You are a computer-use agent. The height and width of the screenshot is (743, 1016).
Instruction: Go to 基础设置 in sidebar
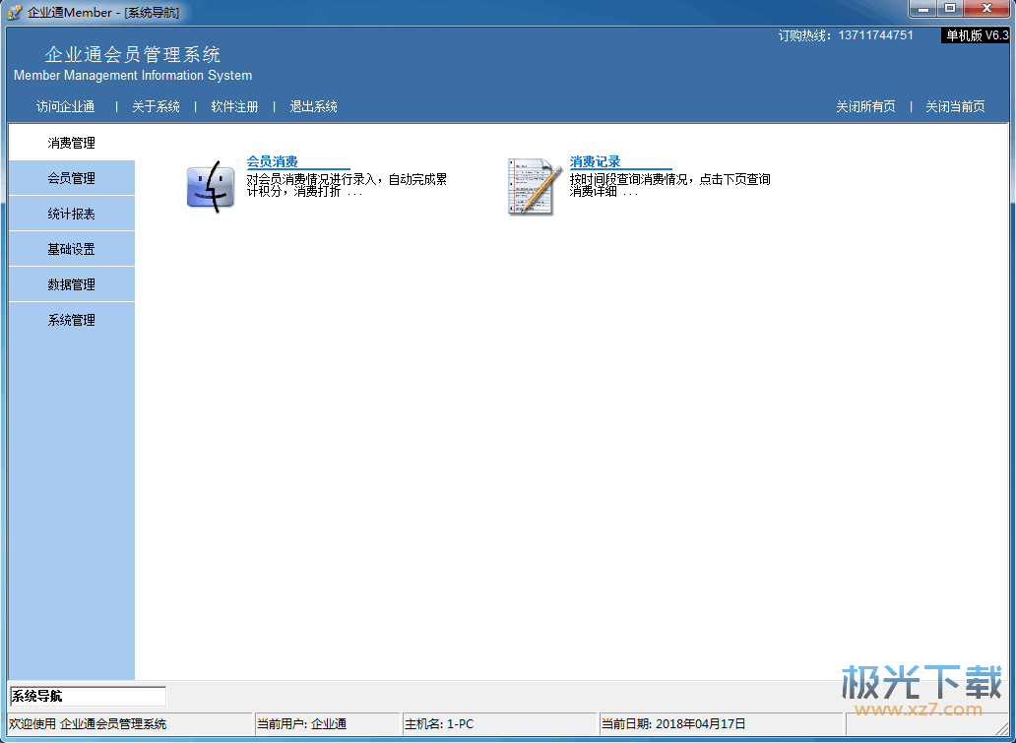coord(71,249)
